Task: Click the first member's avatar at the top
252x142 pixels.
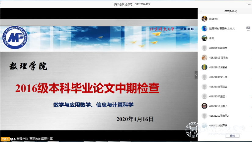Action: (x=204, y=19)
